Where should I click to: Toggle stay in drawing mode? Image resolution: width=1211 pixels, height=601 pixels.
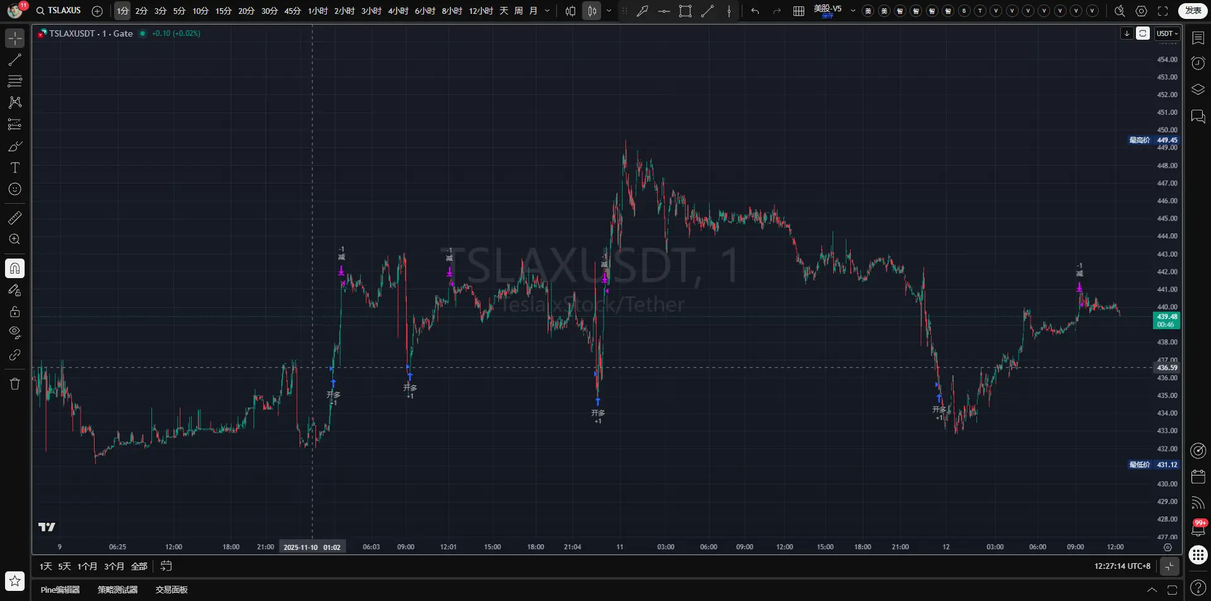[15, 290]
